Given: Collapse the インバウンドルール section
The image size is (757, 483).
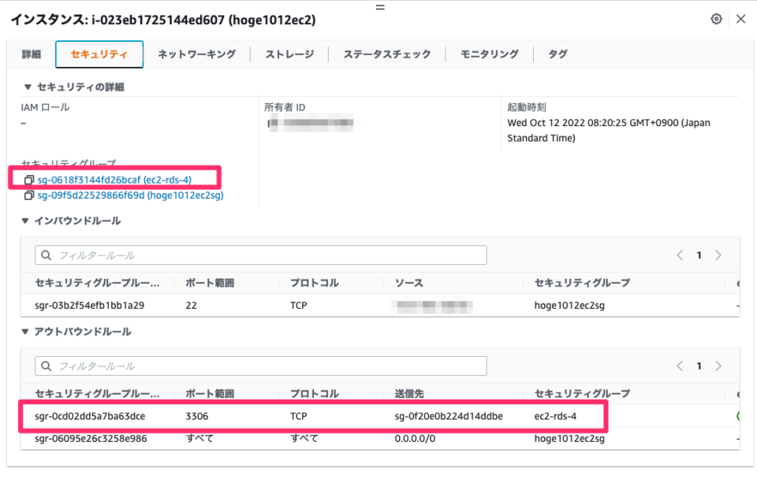Looking at the screenshot, I should coord(25,221).
